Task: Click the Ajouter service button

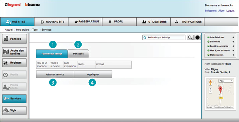Action: 55,75
